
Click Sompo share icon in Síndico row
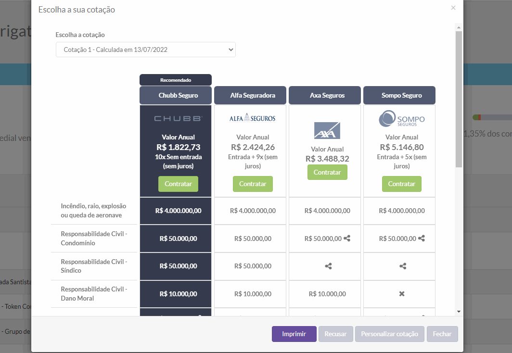click(x=403, y=266)
